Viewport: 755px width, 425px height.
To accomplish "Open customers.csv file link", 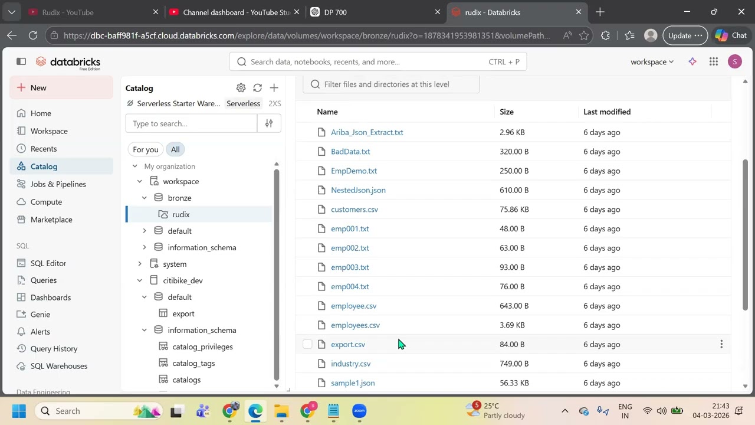I will coord(354,210).
